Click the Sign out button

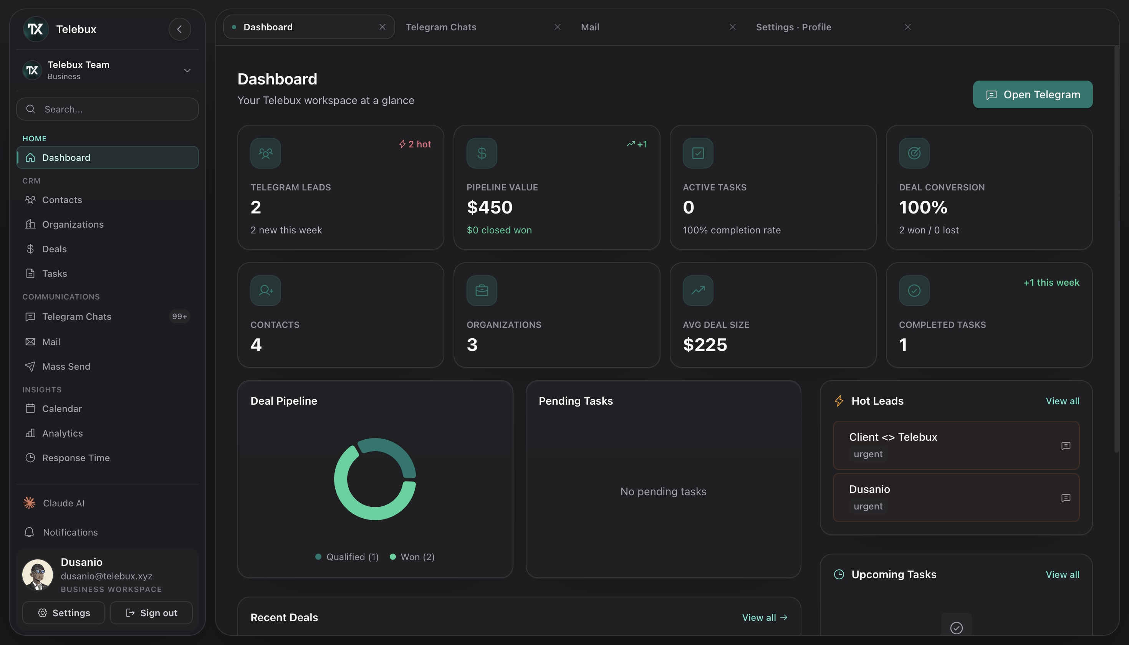coord(152,613)
